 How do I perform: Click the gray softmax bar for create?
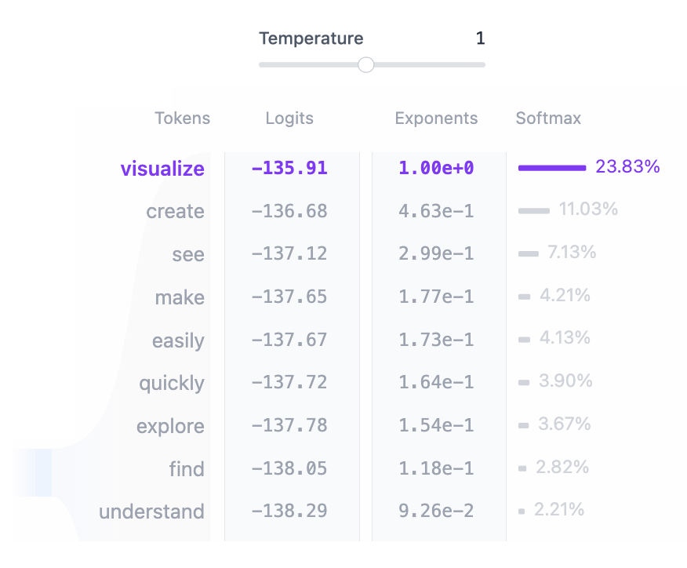[534, 211]
